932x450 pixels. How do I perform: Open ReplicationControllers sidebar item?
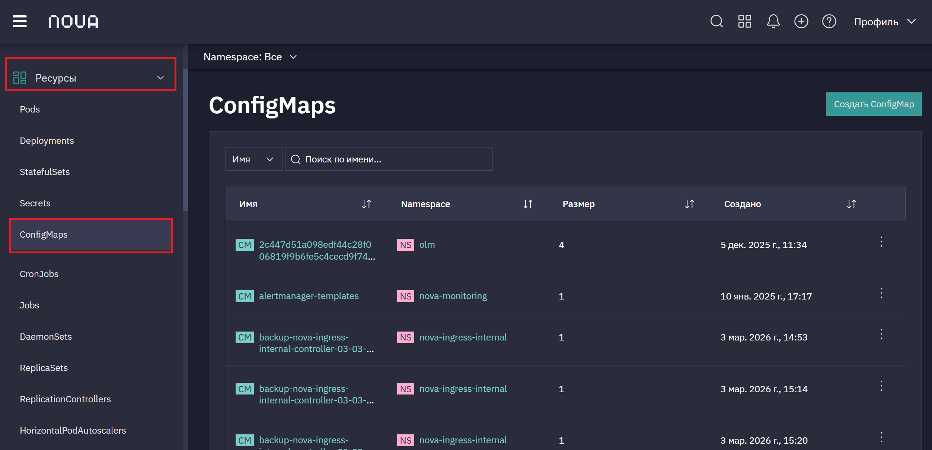66,399
